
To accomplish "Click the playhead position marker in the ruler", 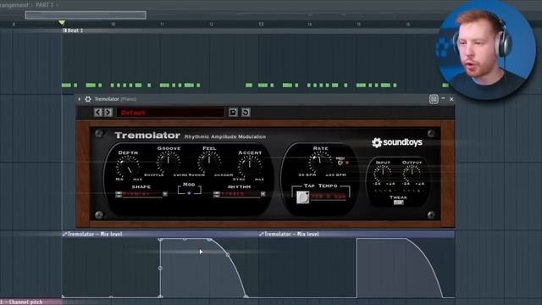I will 62,23.
